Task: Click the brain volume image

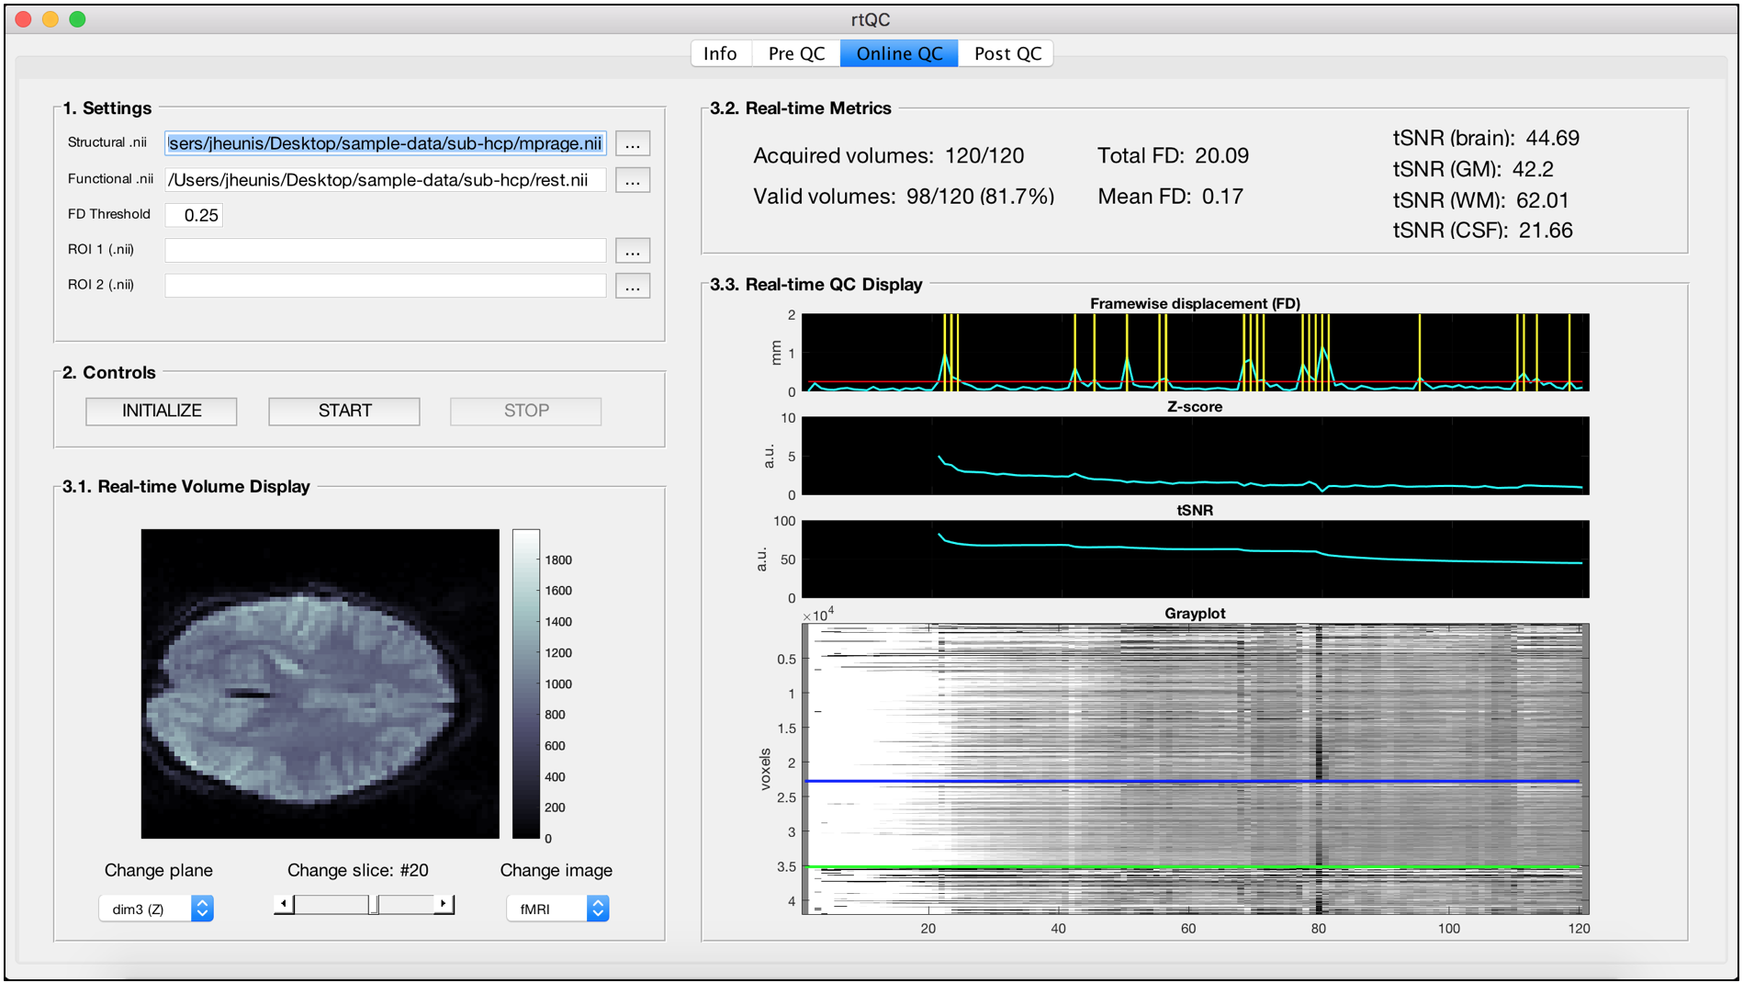Action: tap(320, 684)
